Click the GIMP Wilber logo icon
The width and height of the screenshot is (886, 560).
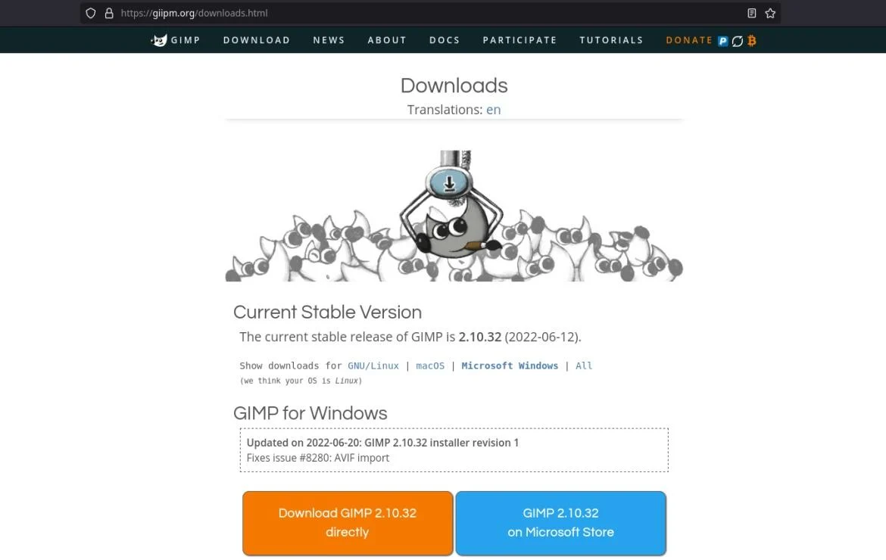click(159, 40)
